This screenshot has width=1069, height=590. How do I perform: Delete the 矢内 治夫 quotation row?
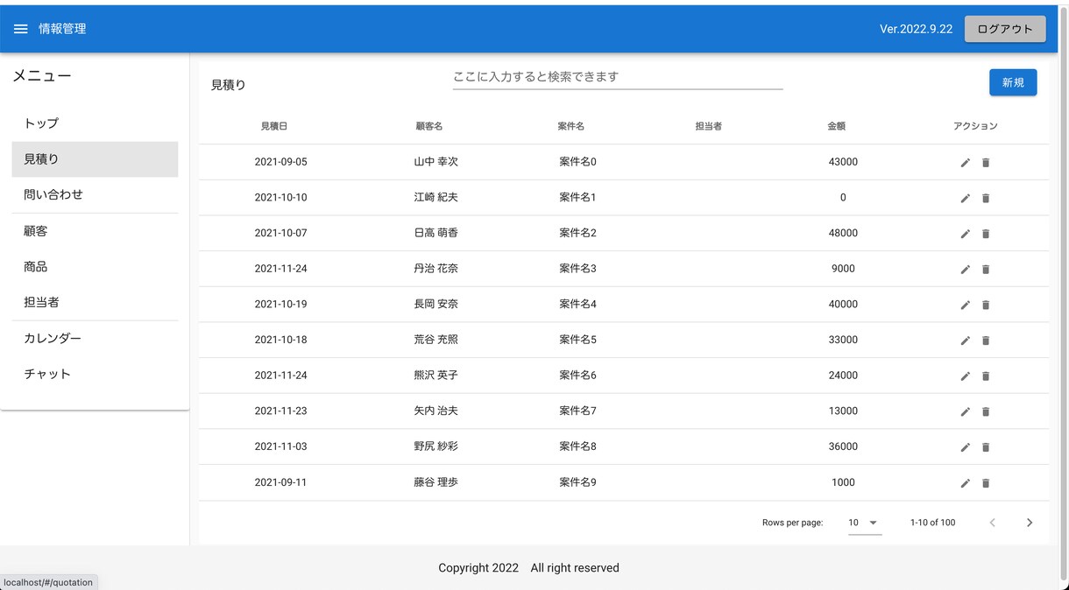click(x=985, y=412)
